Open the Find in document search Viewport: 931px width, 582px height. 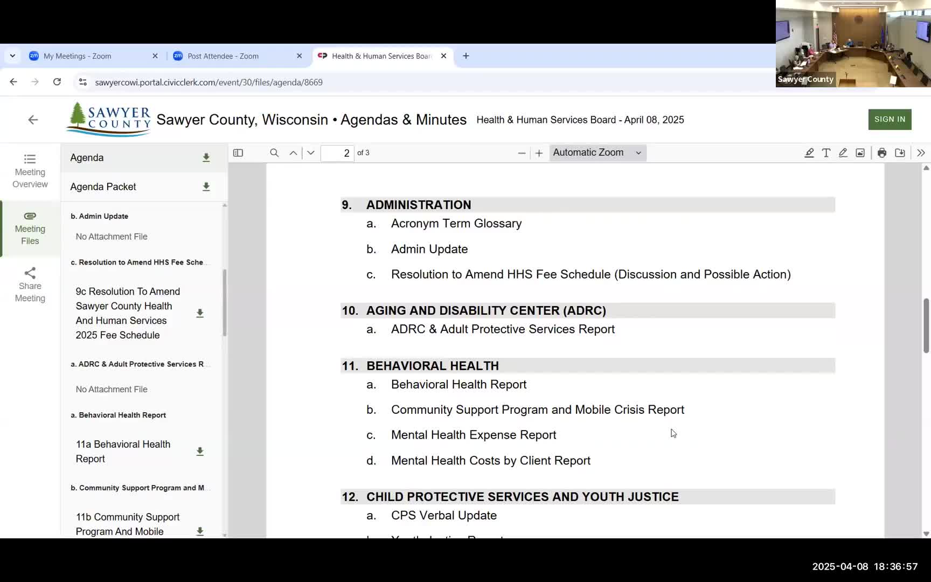click(x=274, y=153)
